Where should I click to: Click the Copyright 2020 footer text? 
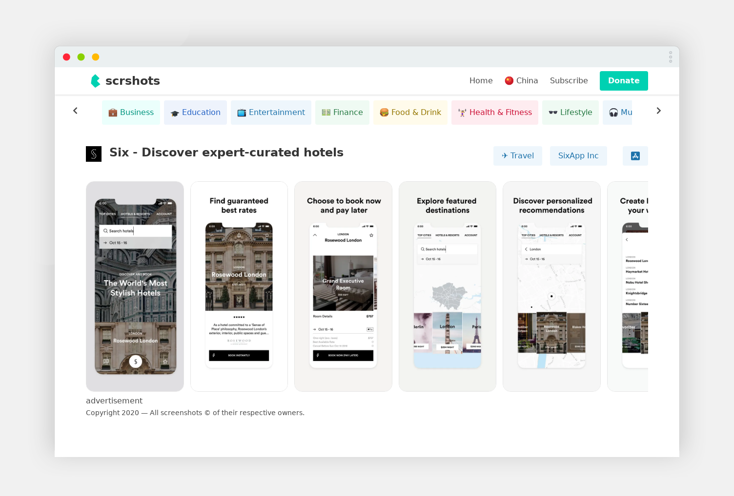click(x=195, y=413)
